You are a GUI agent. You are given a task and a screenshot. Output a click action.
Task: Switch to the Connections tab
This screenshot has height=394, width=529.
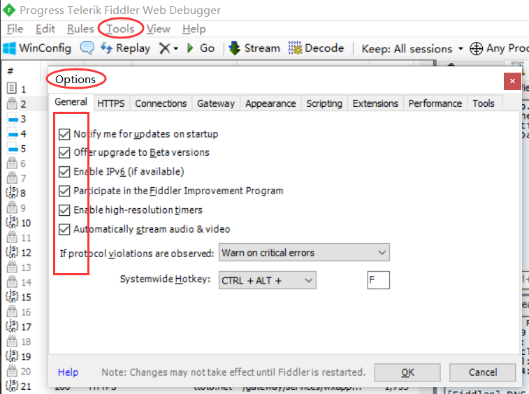point(161,103)
